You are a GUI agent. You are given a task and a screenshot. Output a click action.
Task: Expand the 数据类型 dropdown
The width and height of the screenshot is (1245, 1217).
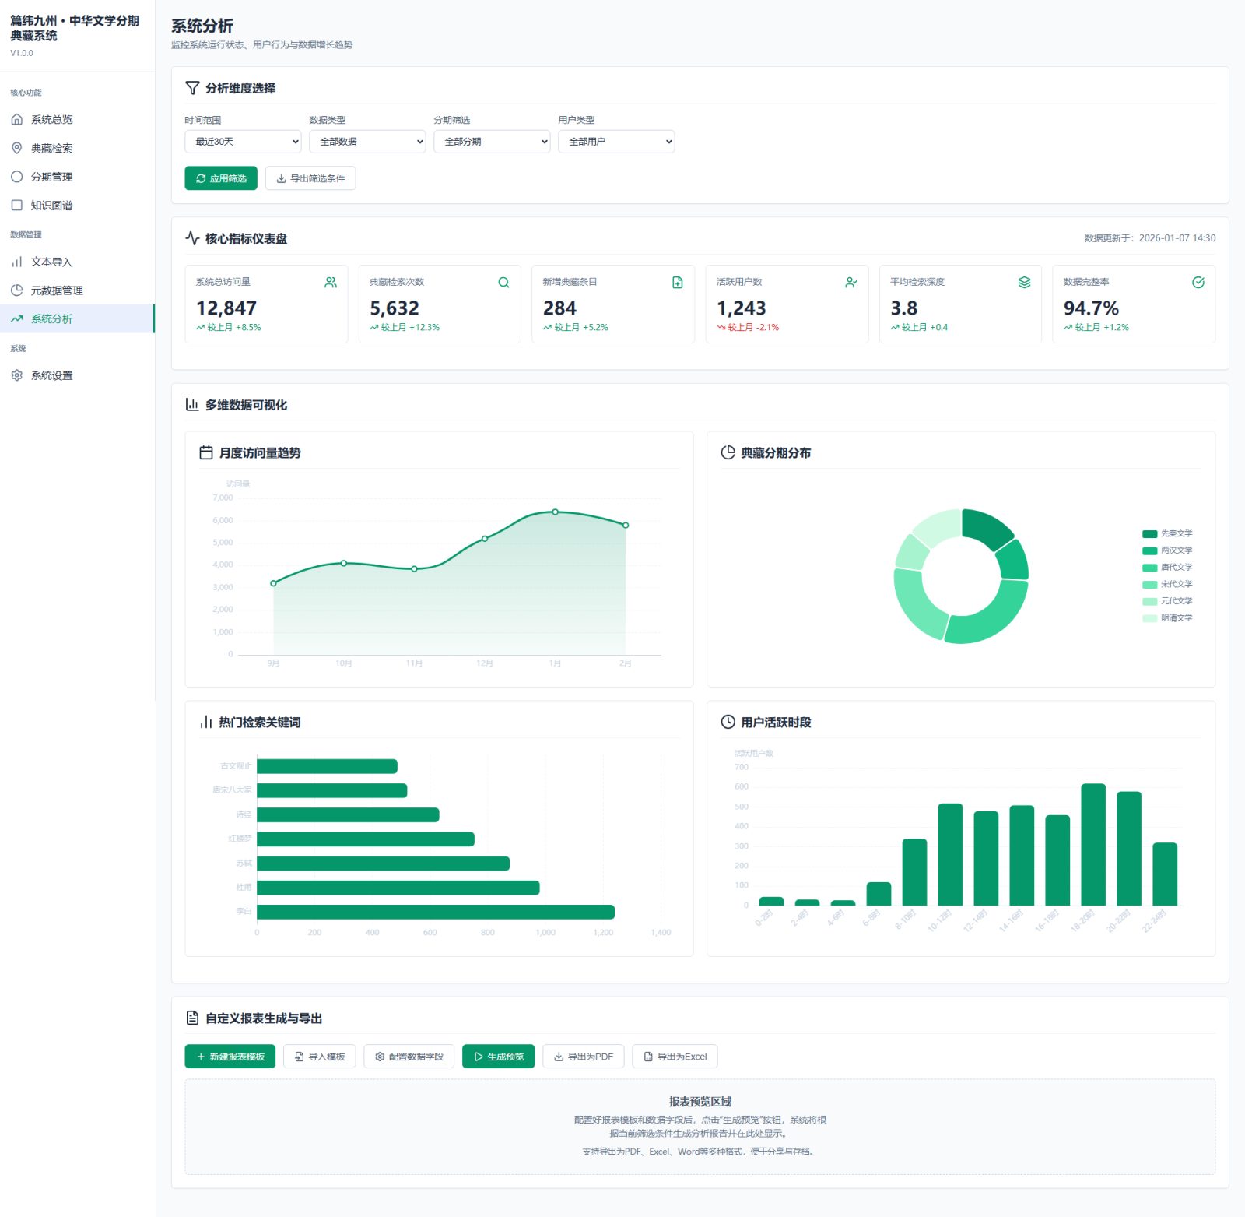[367, 142]
